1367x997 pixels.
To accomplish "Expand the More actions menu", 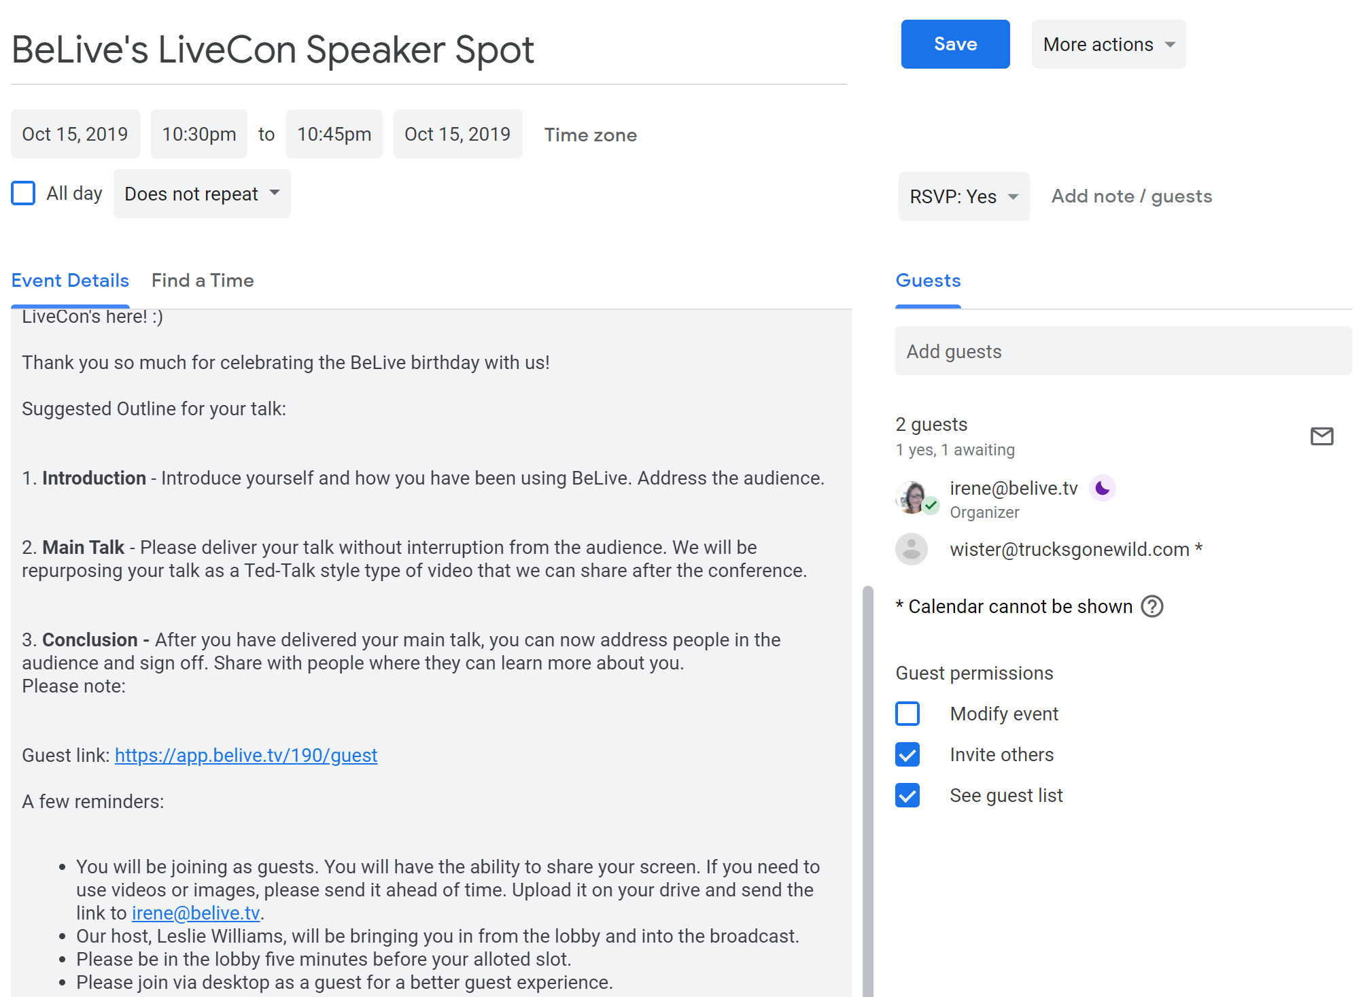I will click(1109, 44).
